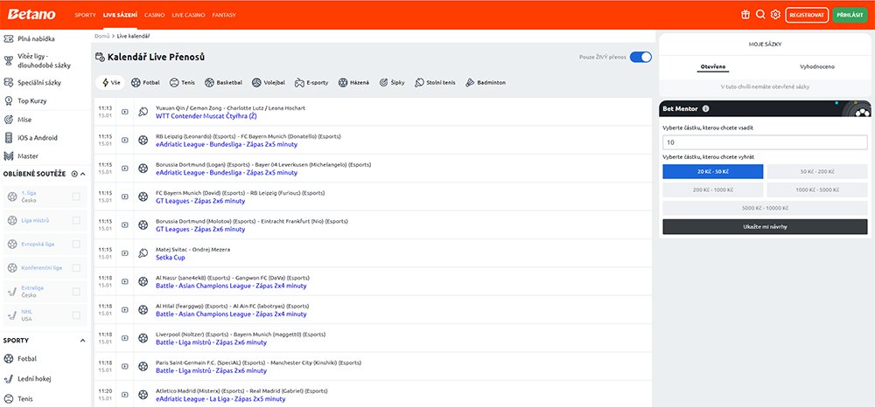Open the Fantasy top menu item

tap(224, 15)
